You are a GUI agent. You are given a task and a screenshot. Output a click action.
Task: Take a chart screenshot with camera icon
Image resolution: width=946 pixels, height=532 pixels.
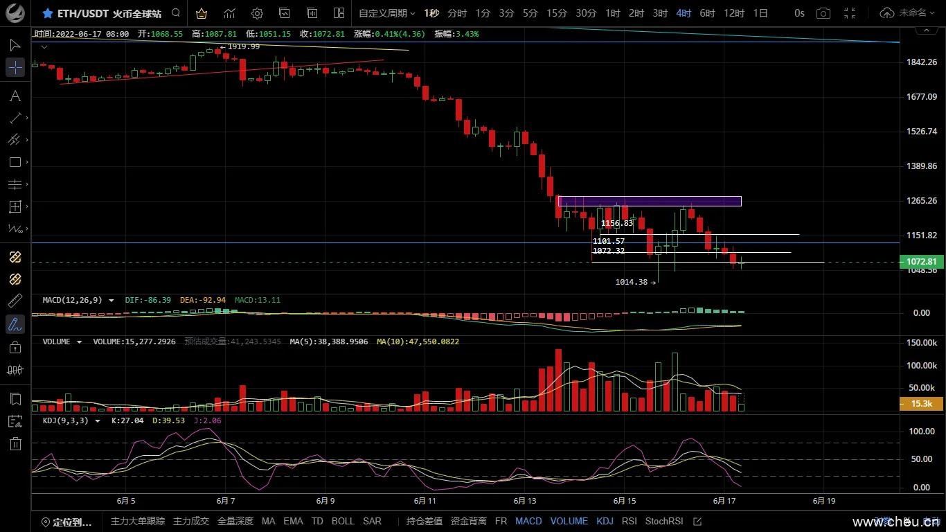[x=823, y=13]
